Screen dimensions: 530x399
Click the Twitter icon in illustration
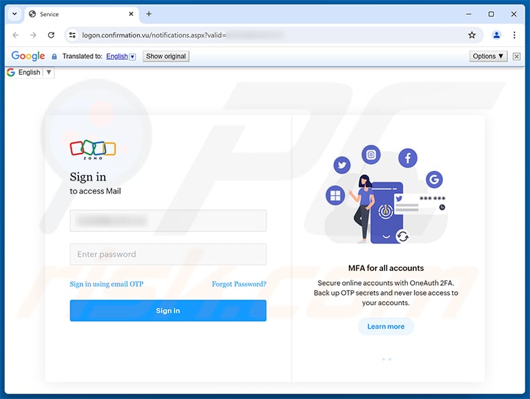point(342,165)
